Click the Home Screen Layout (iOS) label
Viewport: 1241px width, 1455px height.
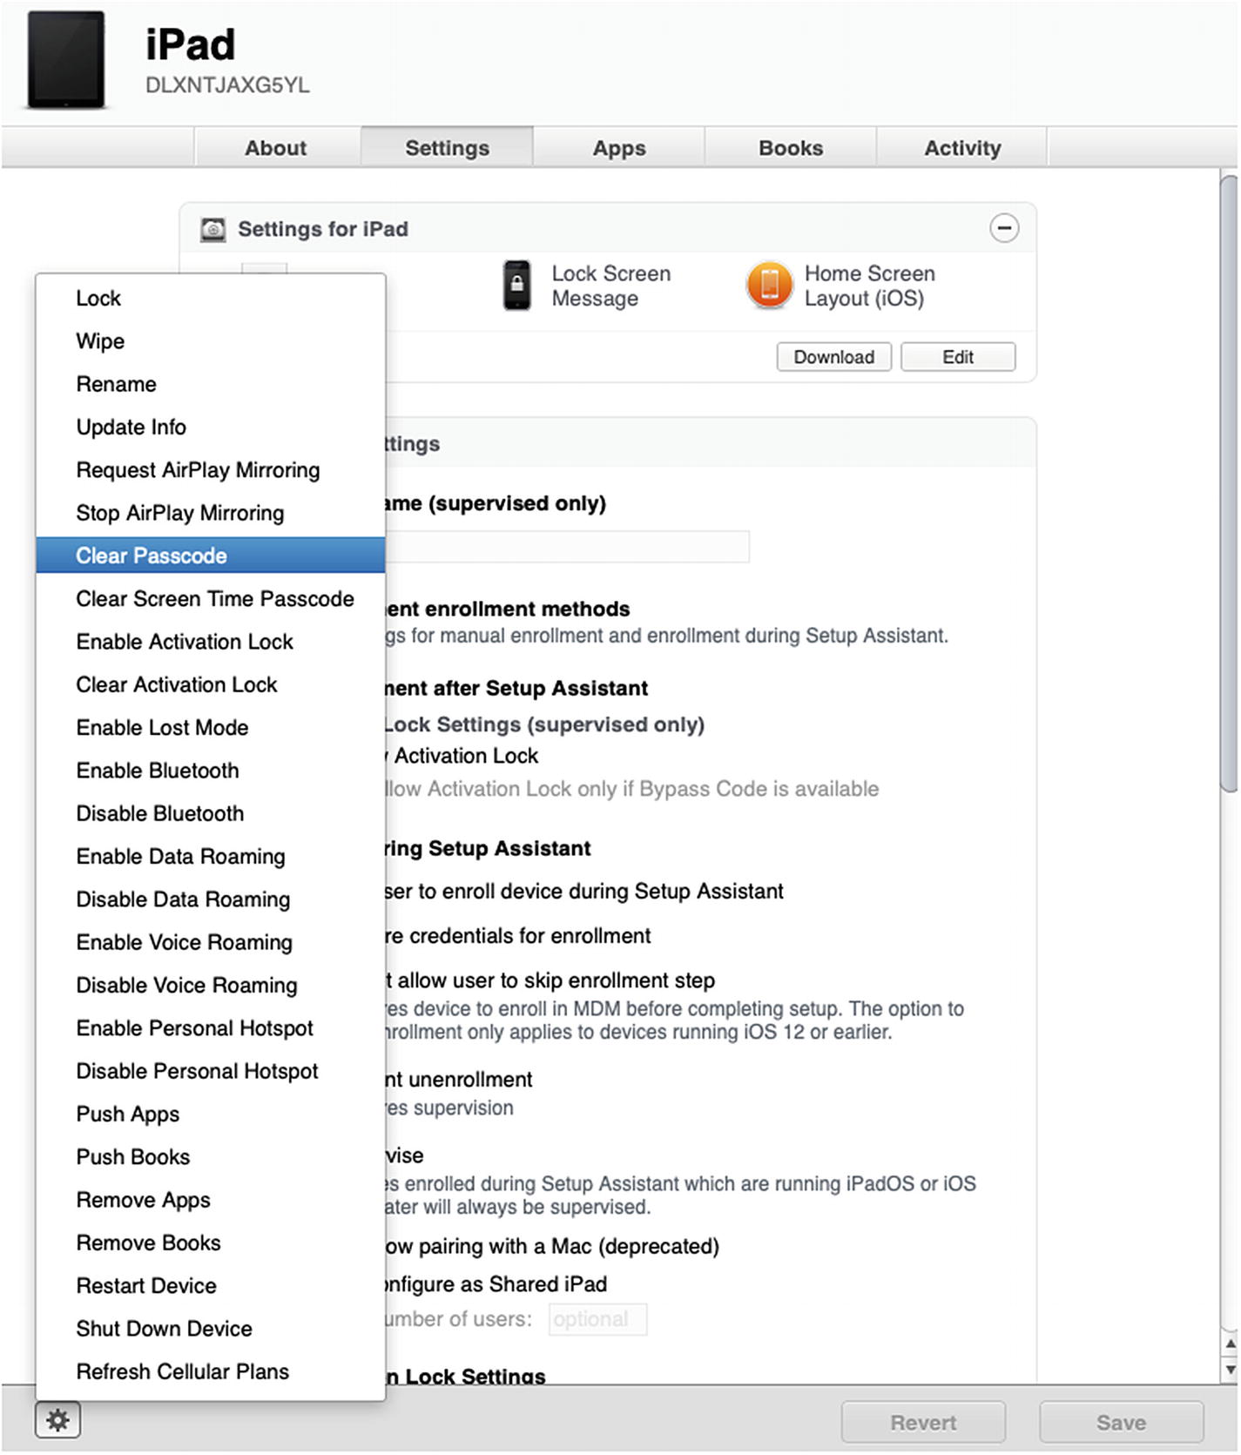870,286
